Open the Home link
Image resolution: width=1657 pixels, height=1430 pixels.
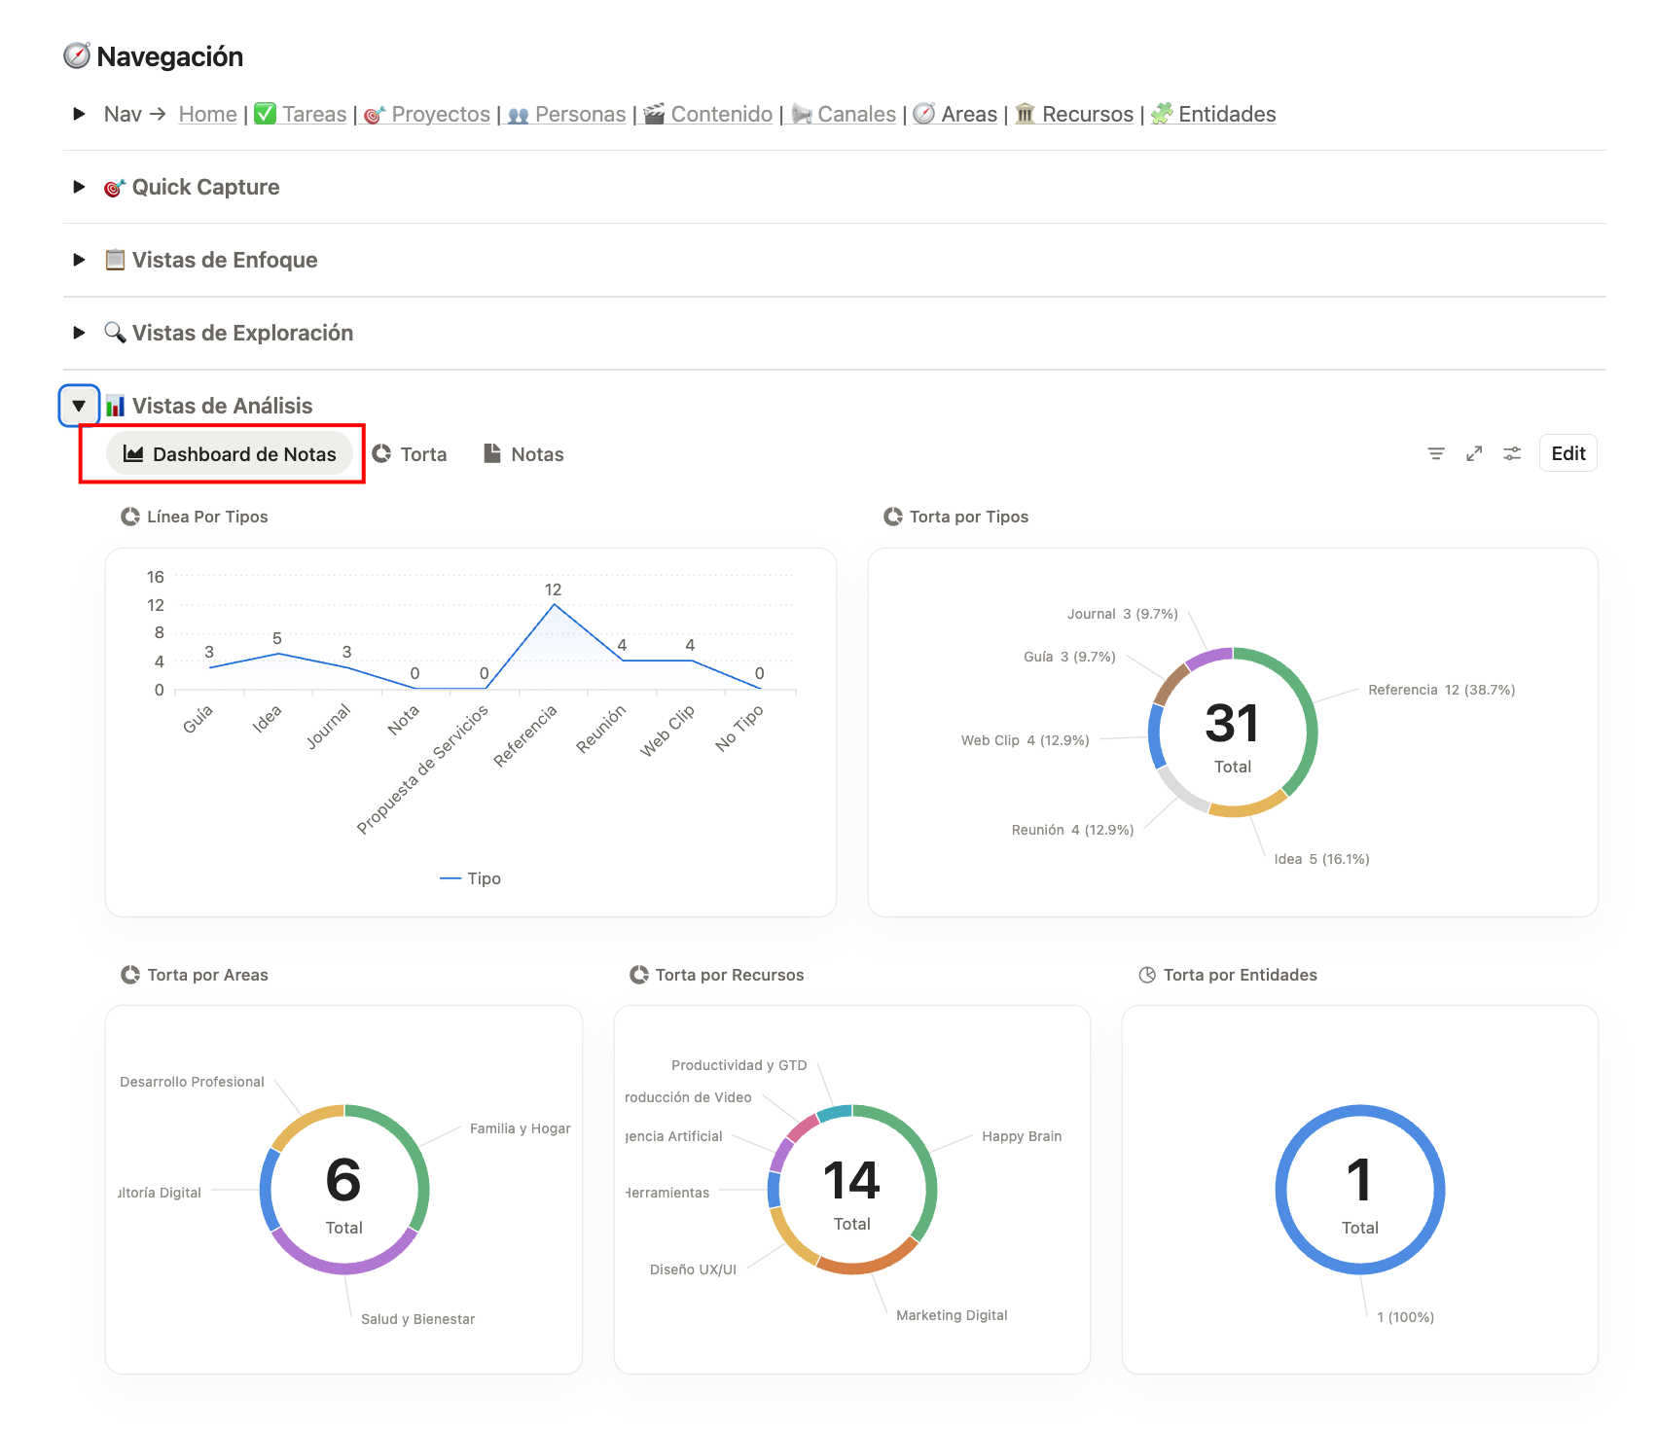click(x=208, y=114)
